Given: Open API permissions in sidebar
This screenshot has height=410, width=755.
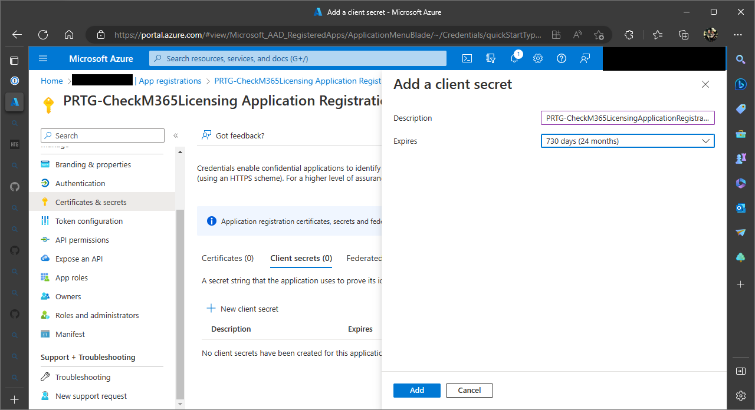Looking at the screenshot, I should (x=82, y=240).
